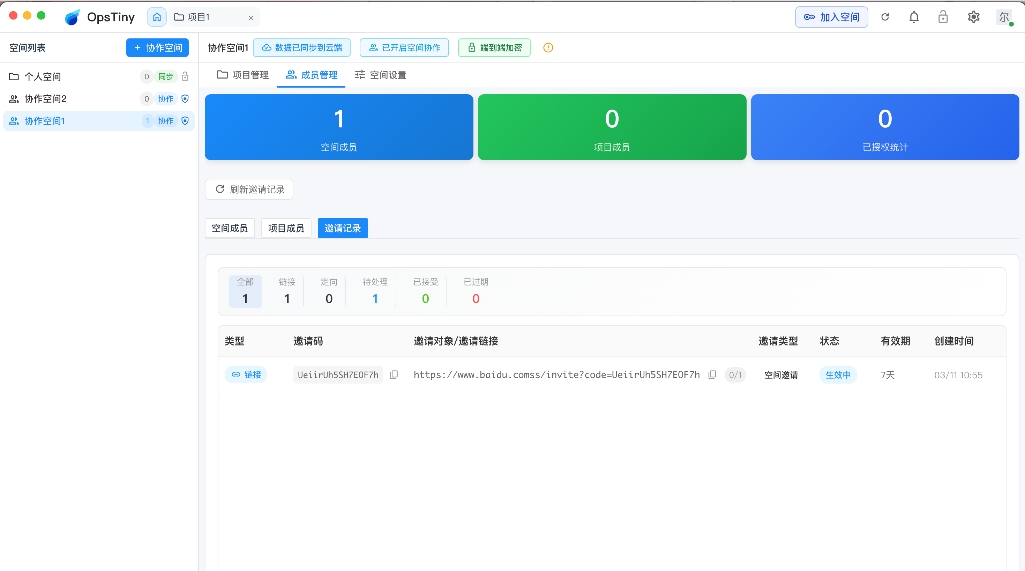
Task: Click the 有效期 column header
Action: pos(895,341)
